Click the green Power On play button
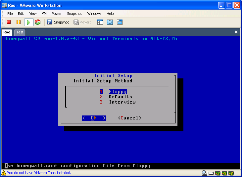Viewport: 242px width, 177px height. pos(29,22)
